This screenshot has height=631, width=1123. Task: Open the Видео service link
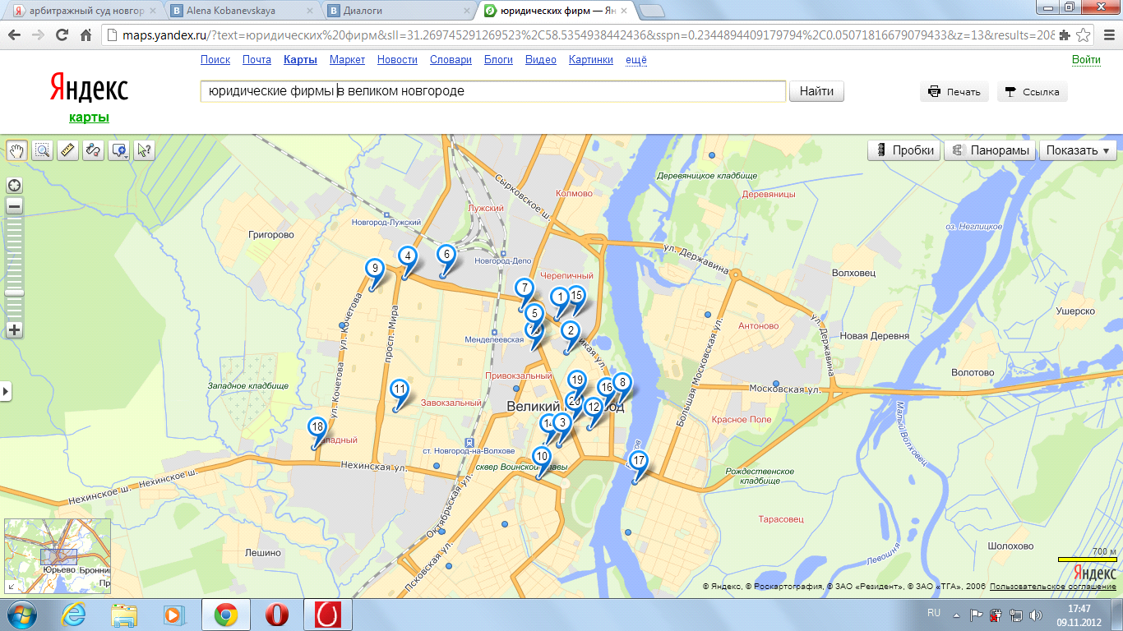click(x=541, y=60)
